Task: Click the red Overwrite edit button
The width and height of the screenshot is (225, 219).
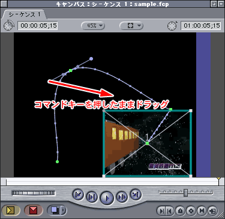Action: 33,210
